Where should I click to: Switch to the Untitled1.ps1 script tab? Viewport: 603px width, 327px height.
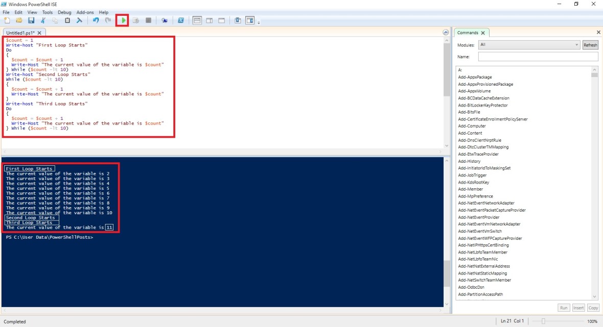pyautogui.click(x=20, y=33)
